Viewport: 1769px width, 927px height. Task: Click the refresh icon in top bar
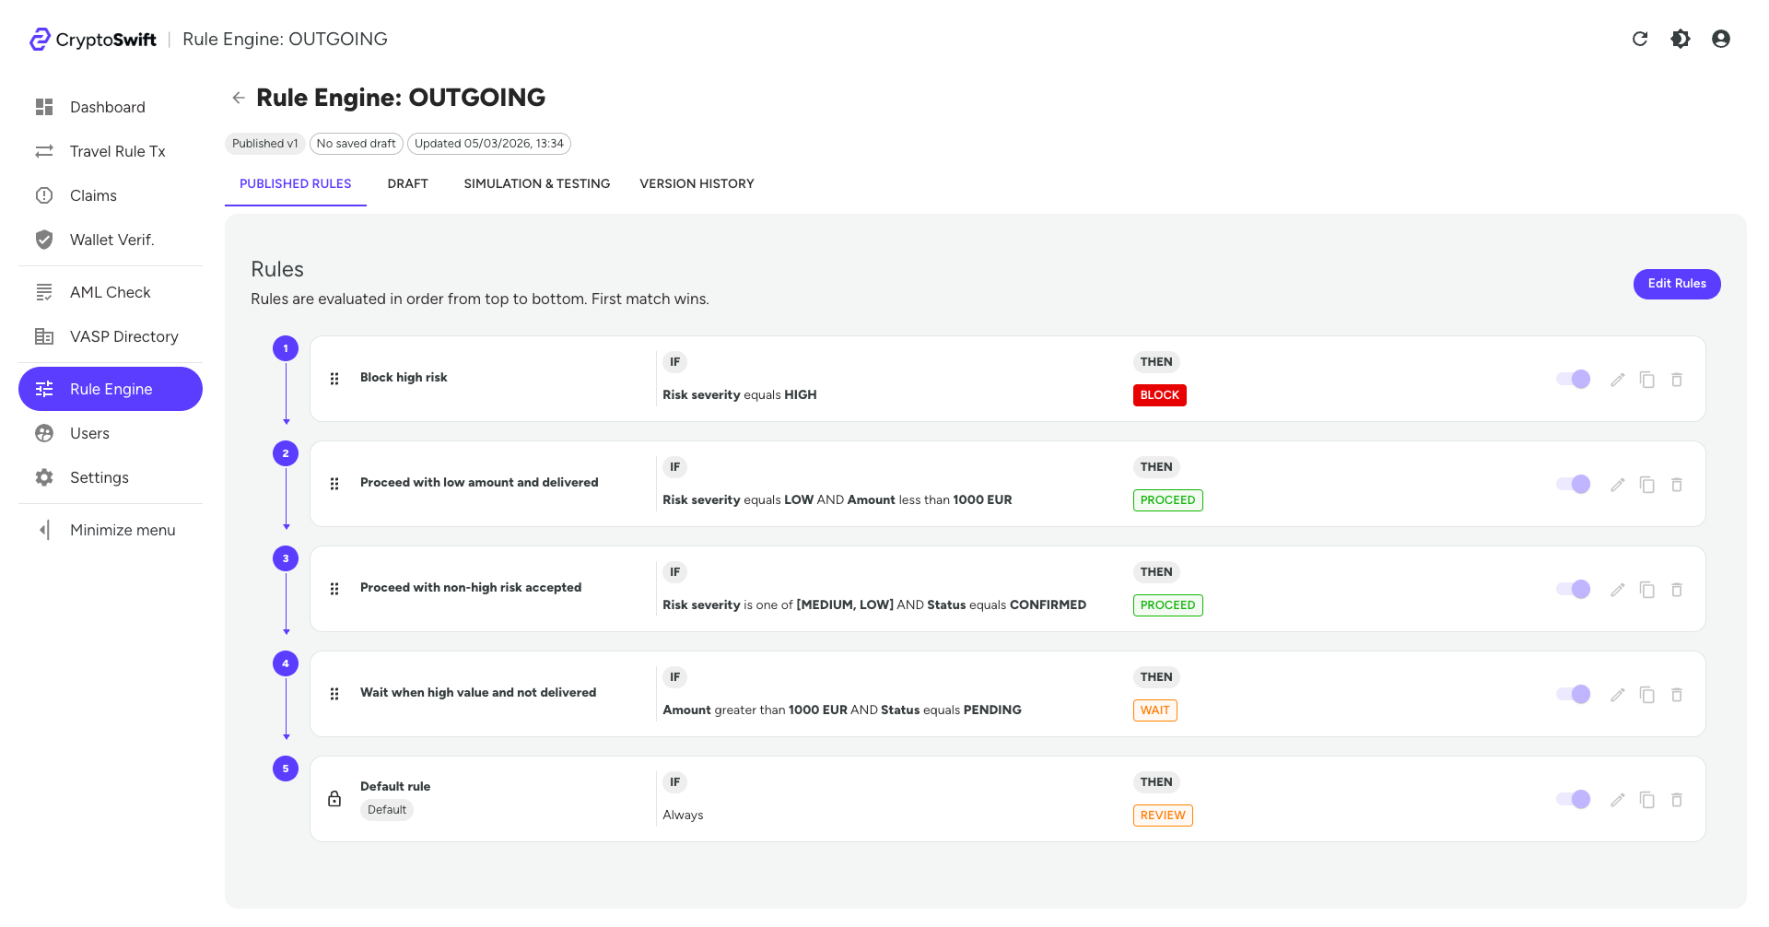pyautogui.click(x=1641, y=39)
